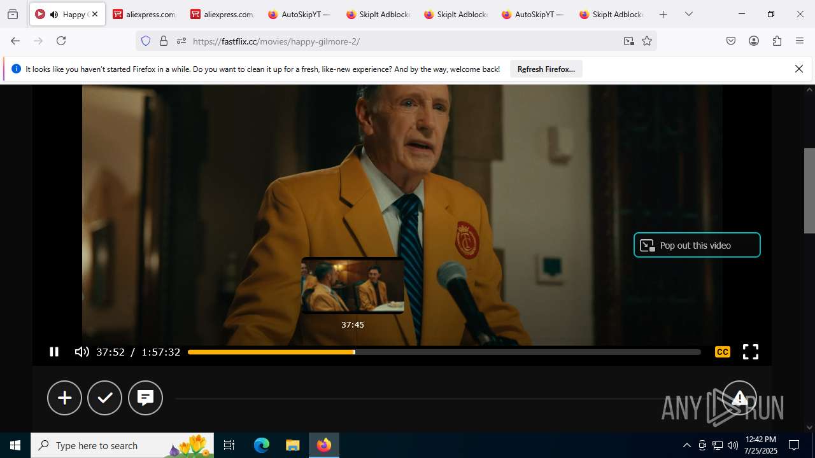This screenshot has width=815, height=458.
Task: Mute the video volume
Action: point(81,352)
